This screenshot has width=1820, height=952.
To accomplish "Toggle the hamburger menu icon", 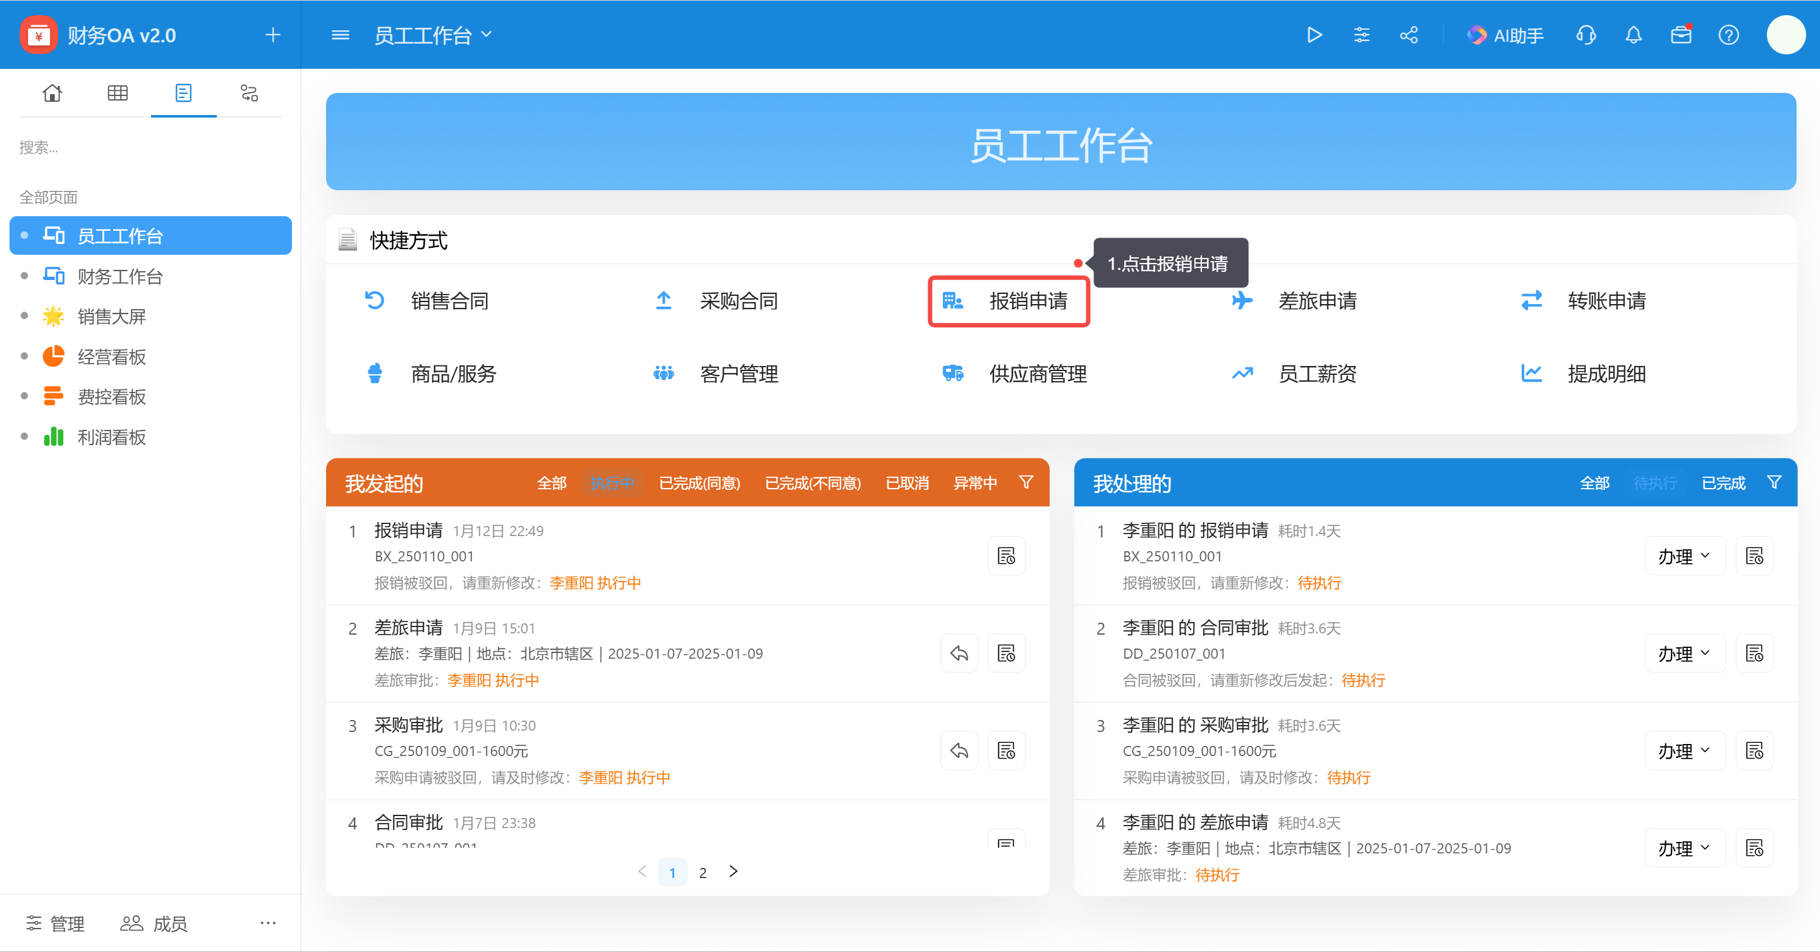I will (341, 35).
